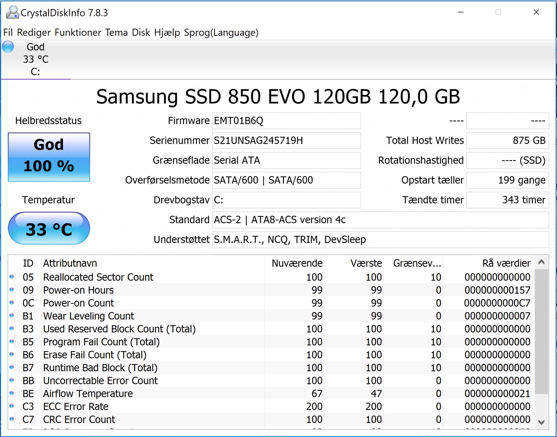Click status dot for Power-on Hours row
The width and height of the screenshot is (557, 437).
[x=12, y=290]
